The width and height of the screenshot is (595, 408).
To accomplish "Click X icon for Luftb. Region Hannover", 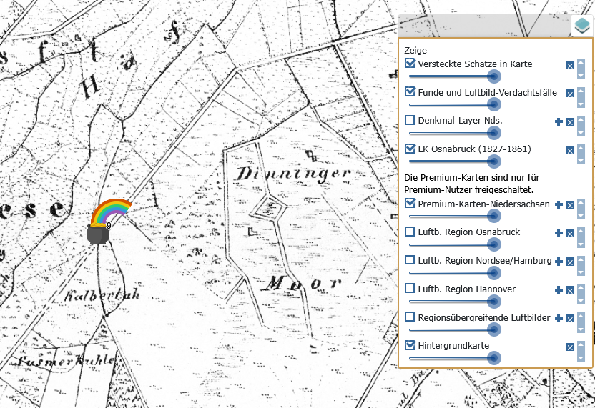I will (x=570, y=290).
